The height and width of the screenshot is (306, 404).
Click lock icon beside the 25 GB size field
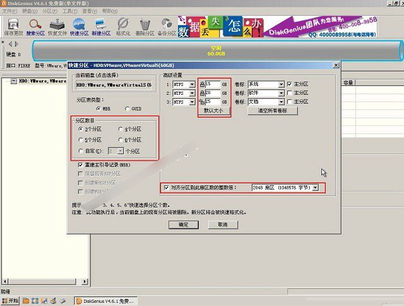coord(202,102)
